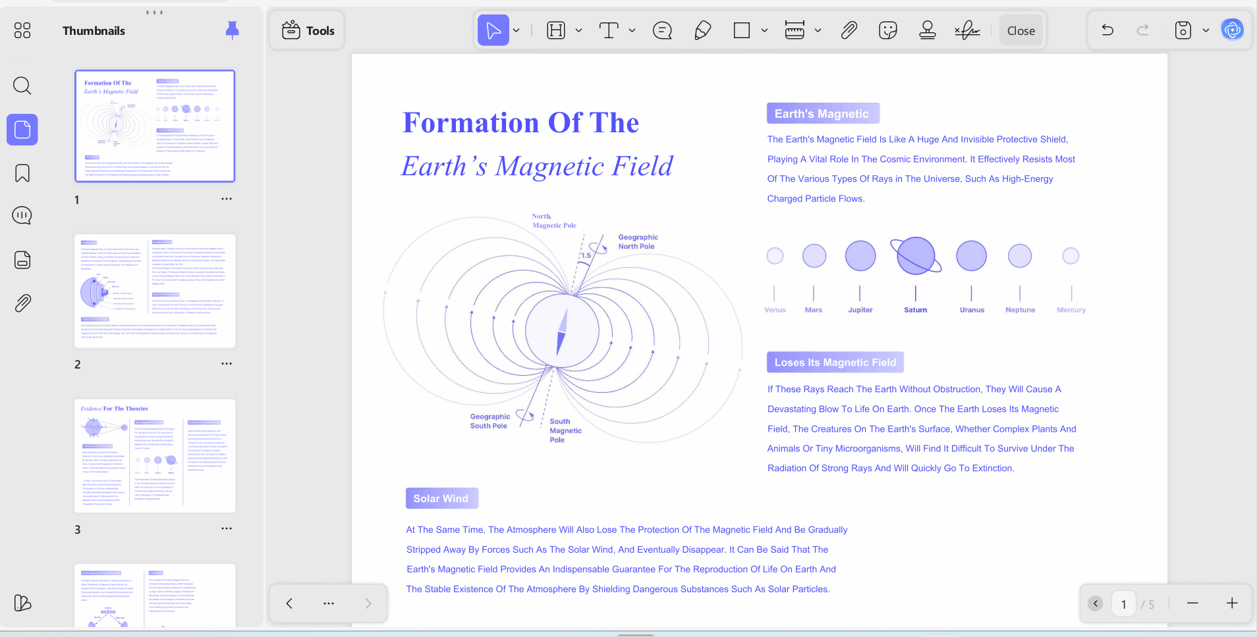Click the Loses Its Magnetic Field heading
This screenshot has height=637, width=1257.
click(x=835, y=363)
